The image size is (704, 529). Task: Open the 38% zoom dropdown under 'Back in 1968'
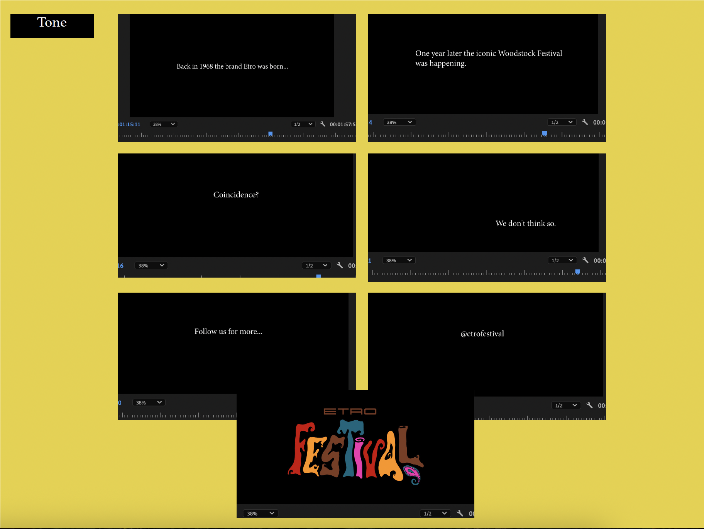tap(163, 124)
